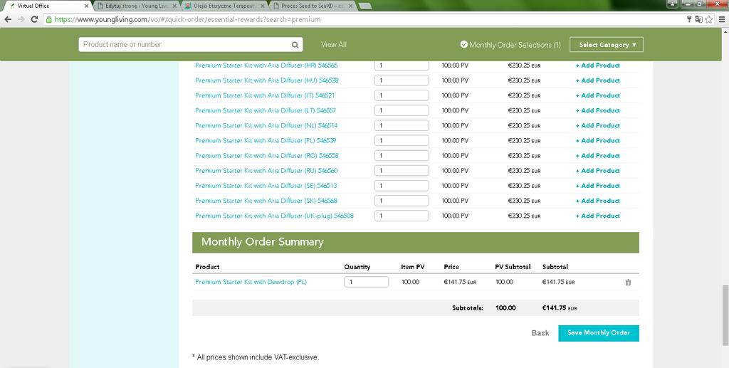The image size is (729, 368).
Task: Open Aria Diffuser (SK) 546568 link
Action: point(266,201)
